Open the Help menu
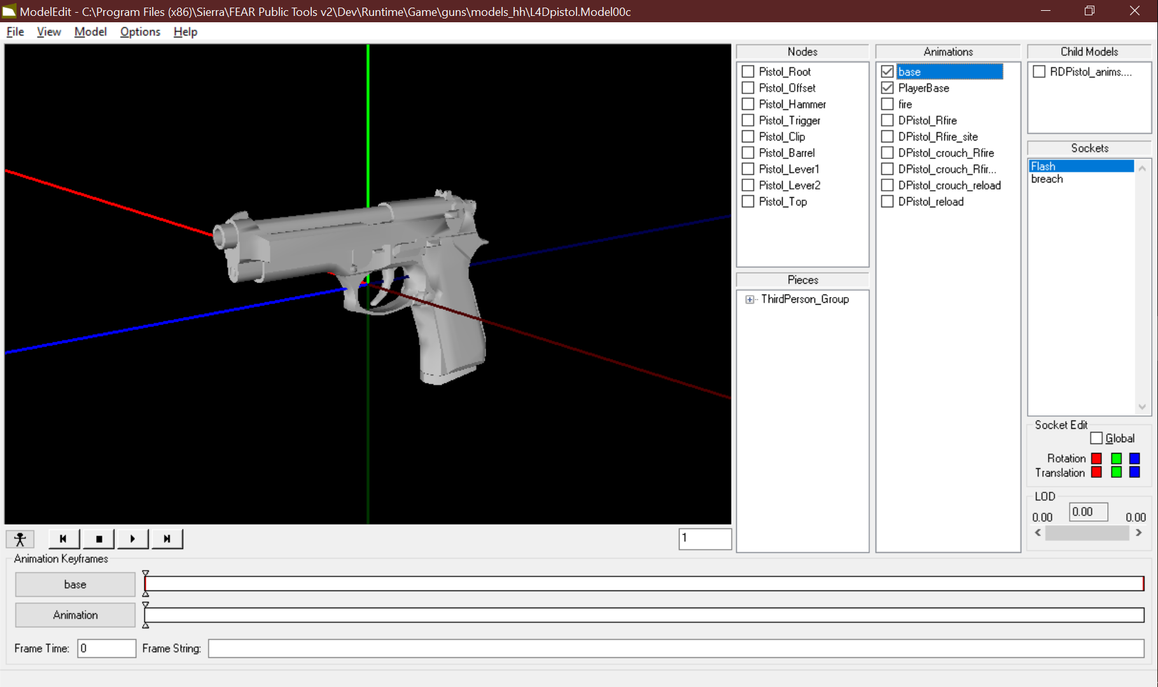1158x687 pixels. click(185, 32)
